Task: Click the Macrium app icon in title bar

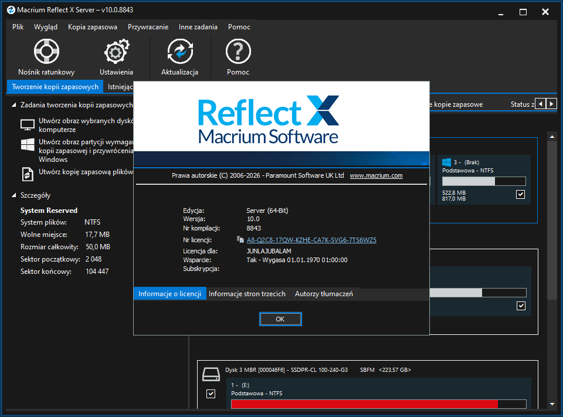Action: [x=11, y=10]
